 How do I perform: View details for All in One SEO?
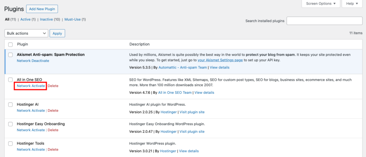204,92
